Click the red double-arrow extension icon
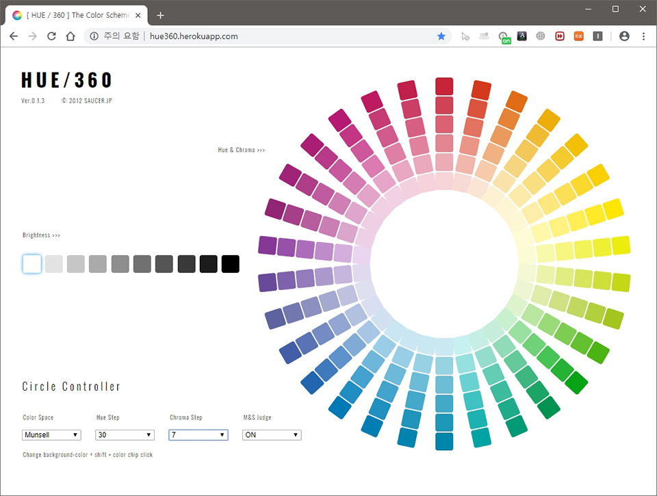This screenshot has height=496, width=657. click(559, 36)
